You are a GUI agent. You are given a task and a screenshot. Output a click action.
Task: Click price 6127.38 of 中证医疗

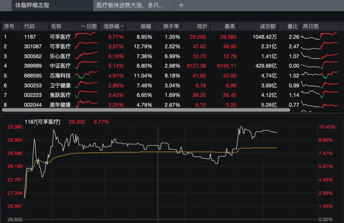coord(196,66)
